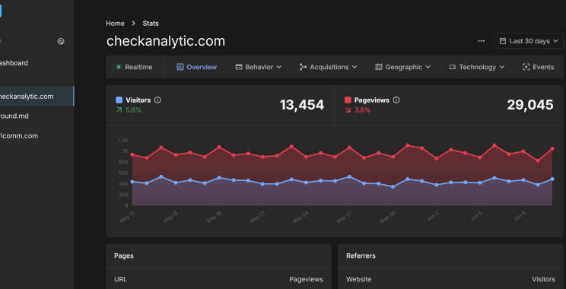The image size is (566, 289).
Task: Expand the Geographic dropdown chevron
Action: (x=428, y=67)
